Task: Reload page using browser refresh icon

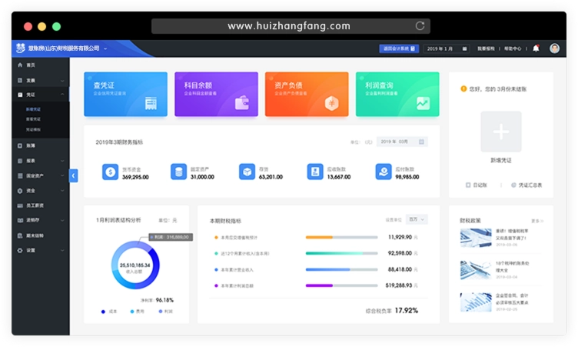Action: [420, 26]
